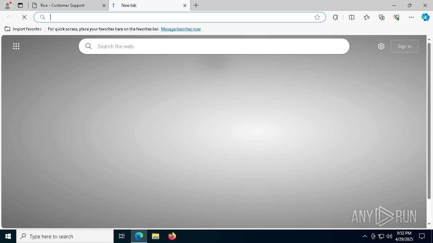
Task: Open the app launcher grid
Action: (16, 46)
